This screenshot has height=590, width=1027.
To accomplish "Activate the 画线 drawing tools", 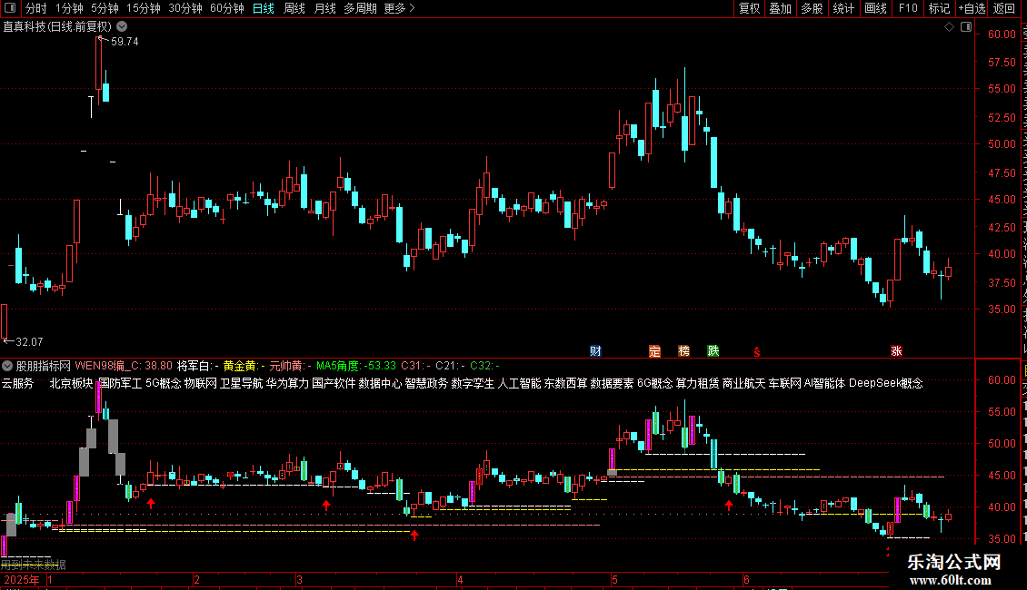I will pyautogui.click(x=875, y=8).
